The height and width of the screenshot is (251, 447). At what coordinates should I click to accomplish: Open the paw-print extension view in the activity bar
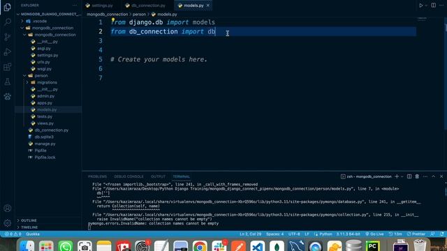point(8,96)
